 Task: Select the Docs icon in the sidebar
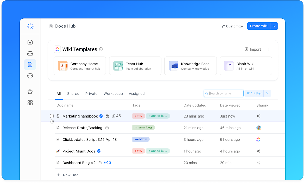coord(30,64)
